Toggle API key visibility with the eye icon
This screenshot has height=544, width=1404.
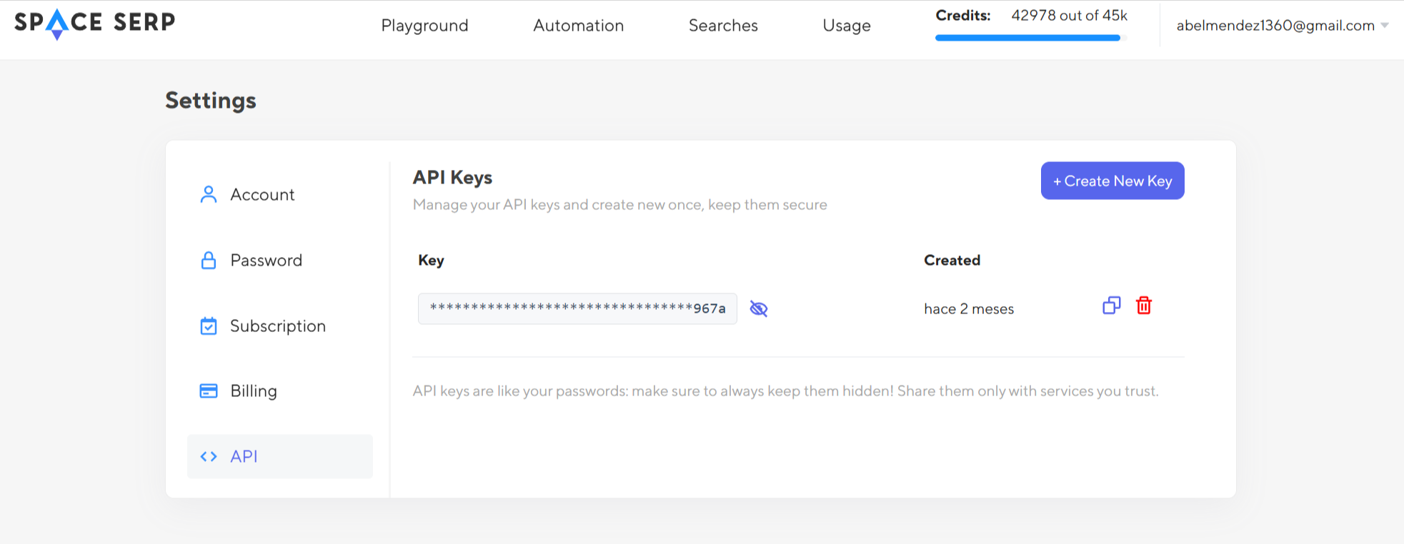coord(758,308)
